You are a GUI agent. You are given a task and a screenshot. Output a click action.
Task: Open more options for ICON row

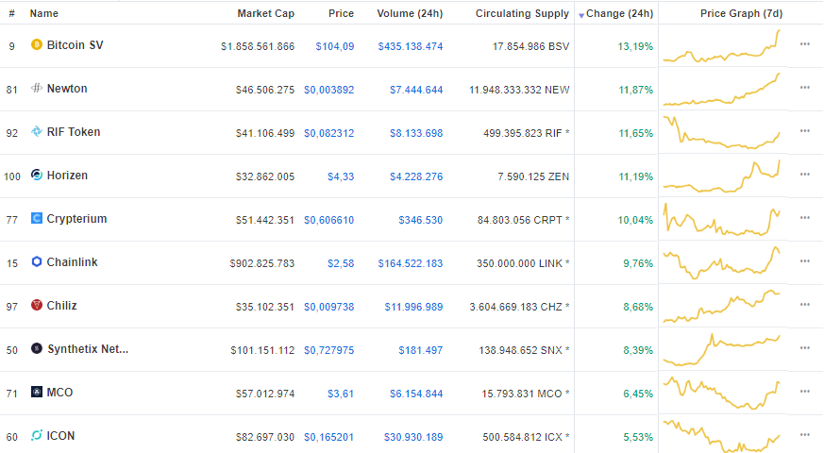point(804,435)
